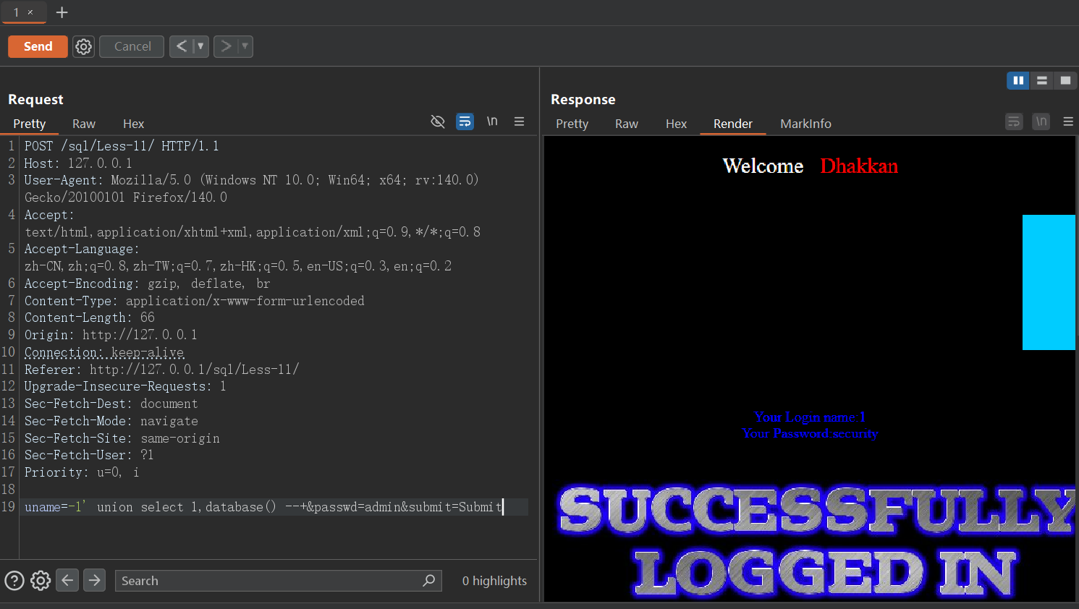Click the Content-Type header line
Viewport: 1079px width, 609px height.
[x=195, y=301]
